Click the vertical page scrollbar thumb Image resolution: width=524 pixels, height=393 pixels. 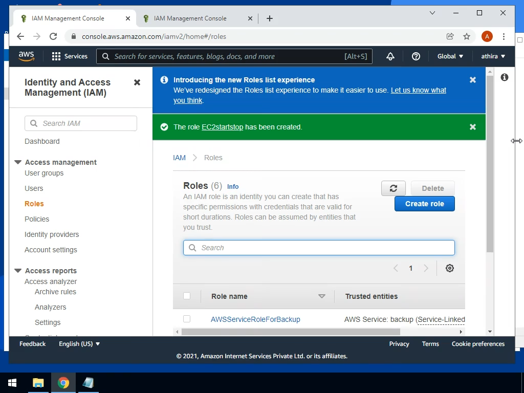[490, 164]
